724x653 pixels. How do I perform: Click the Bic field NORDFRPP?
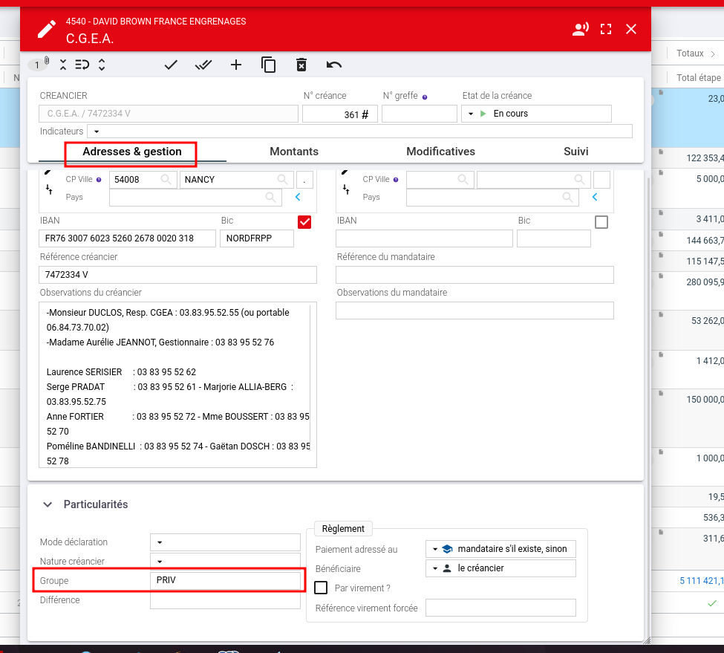click(257, 238)
